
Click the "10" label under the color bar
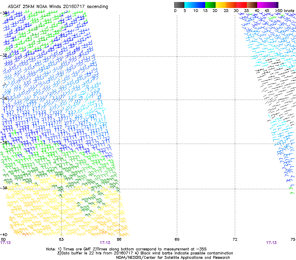coord(196,11)
